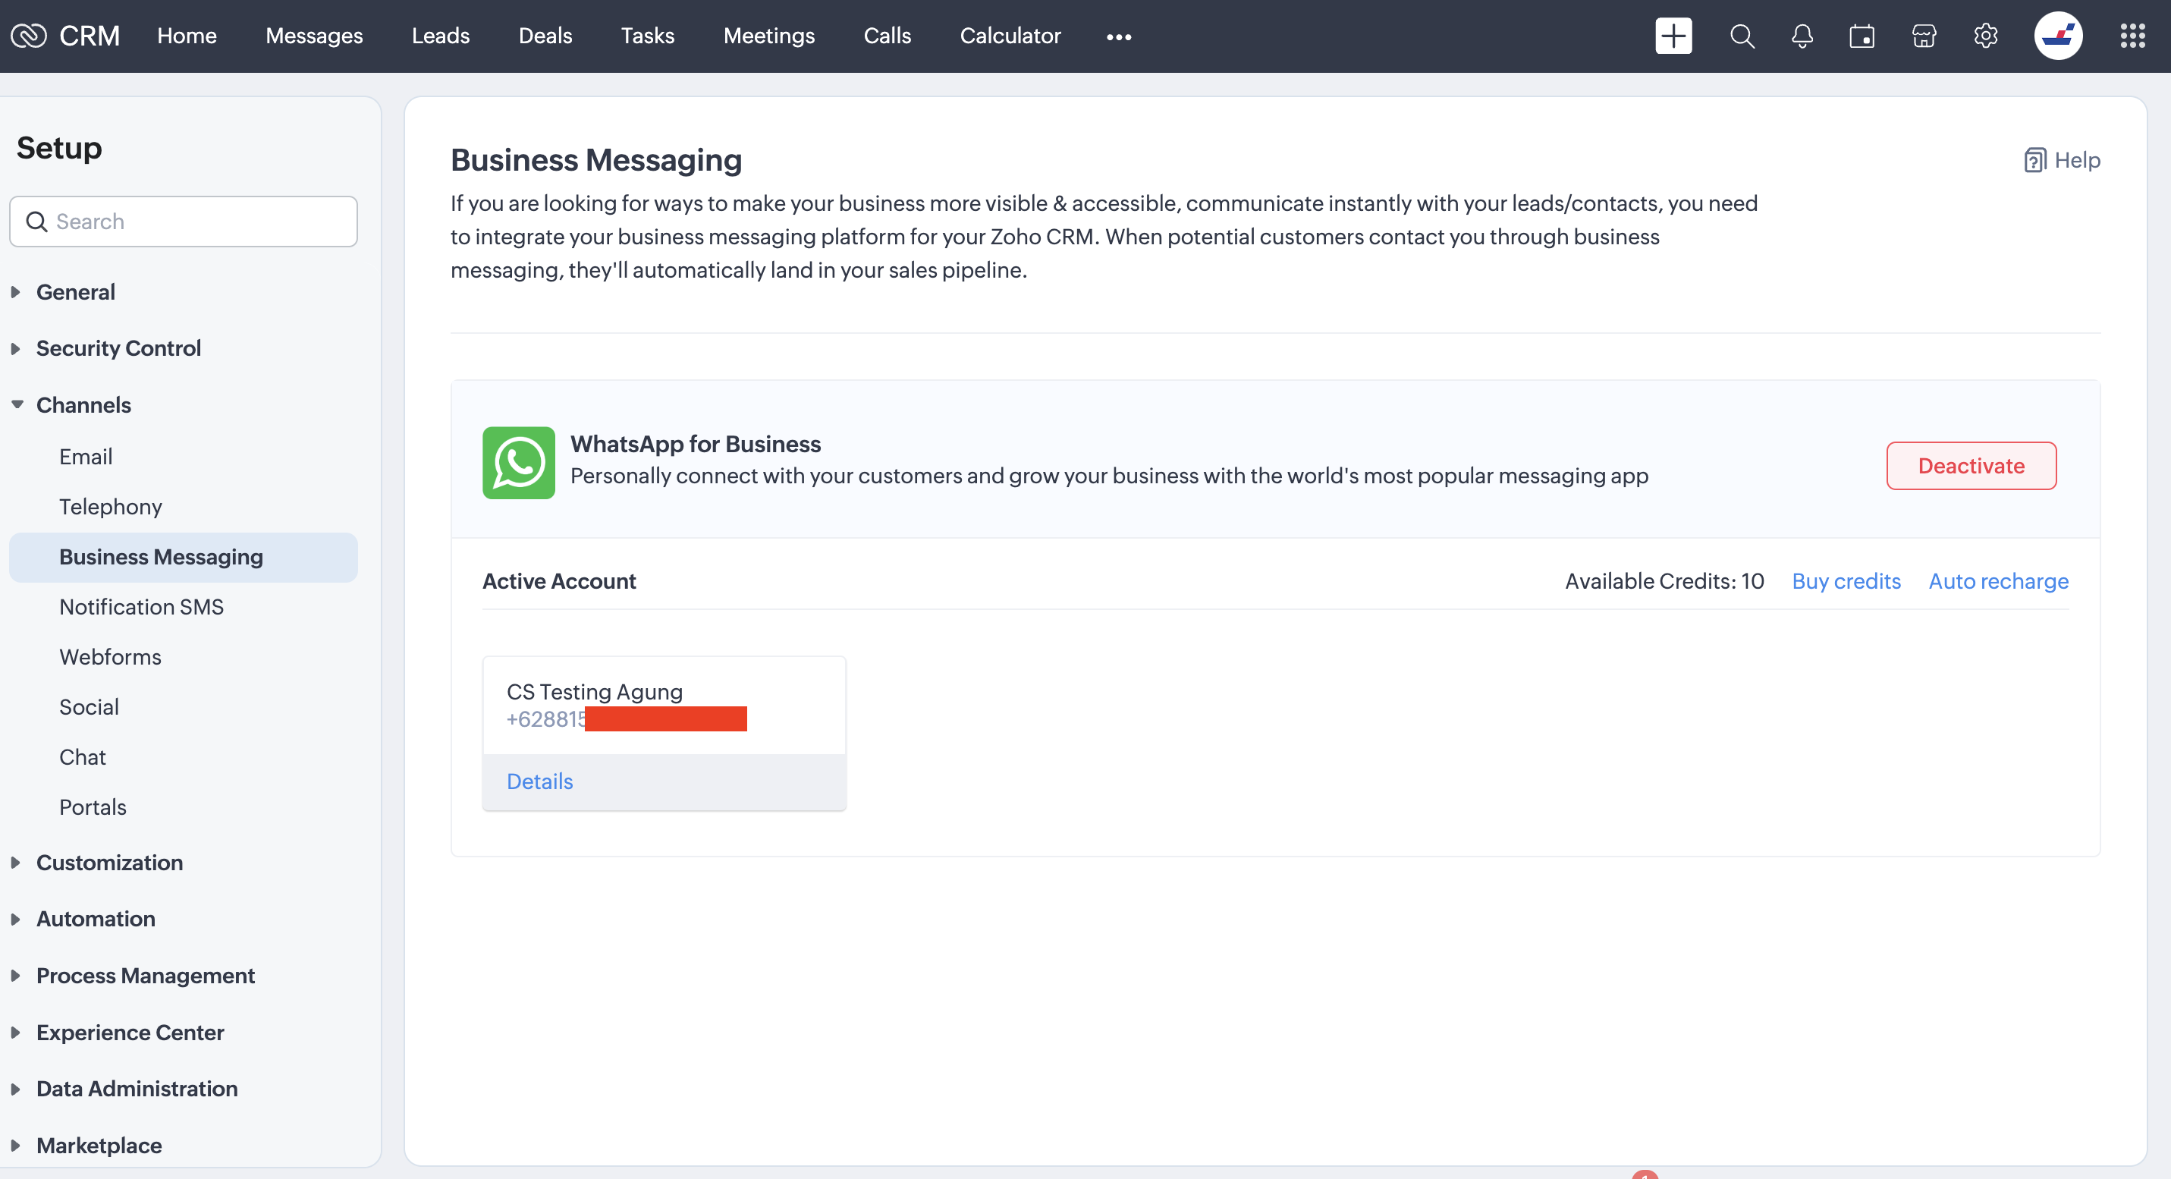
Task: Show more modules via ellipsis menu
Action: pyautogui.click(x=1118, y=36)
